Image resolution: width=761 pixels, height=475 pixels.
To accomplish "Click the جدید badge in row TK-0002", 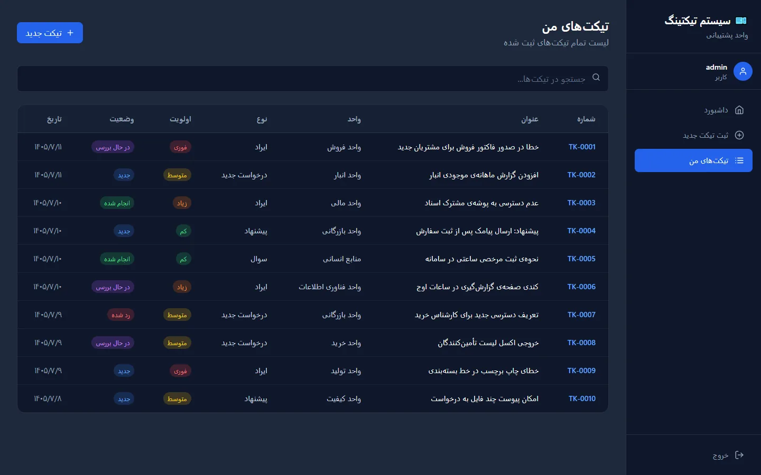I will (124, 175).
